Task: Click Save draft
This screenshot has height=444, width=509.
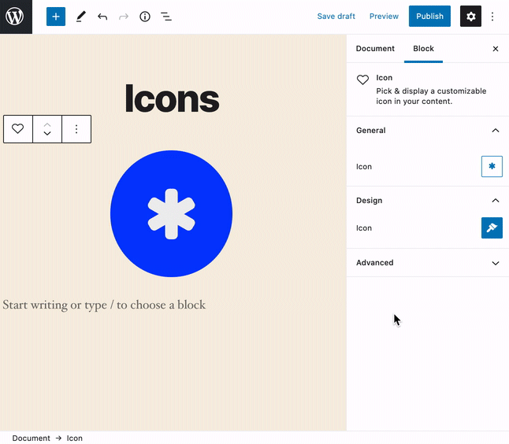Action: point(336,17)
